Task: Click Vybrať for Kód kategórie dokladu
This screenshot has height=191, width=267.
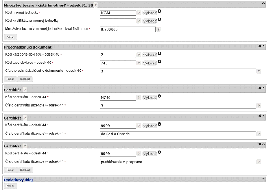Action: pos(150,55)
